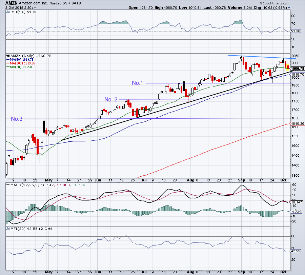Screen dimensions: 305x275
Task: Click the 3-Oct-2018 2:30pm timestamp
Action: point(21,7)
